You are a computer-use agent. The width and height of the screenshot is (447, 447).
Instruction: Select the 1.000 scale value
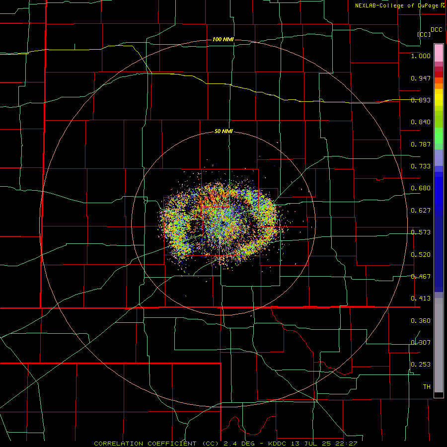coord(421,56)
